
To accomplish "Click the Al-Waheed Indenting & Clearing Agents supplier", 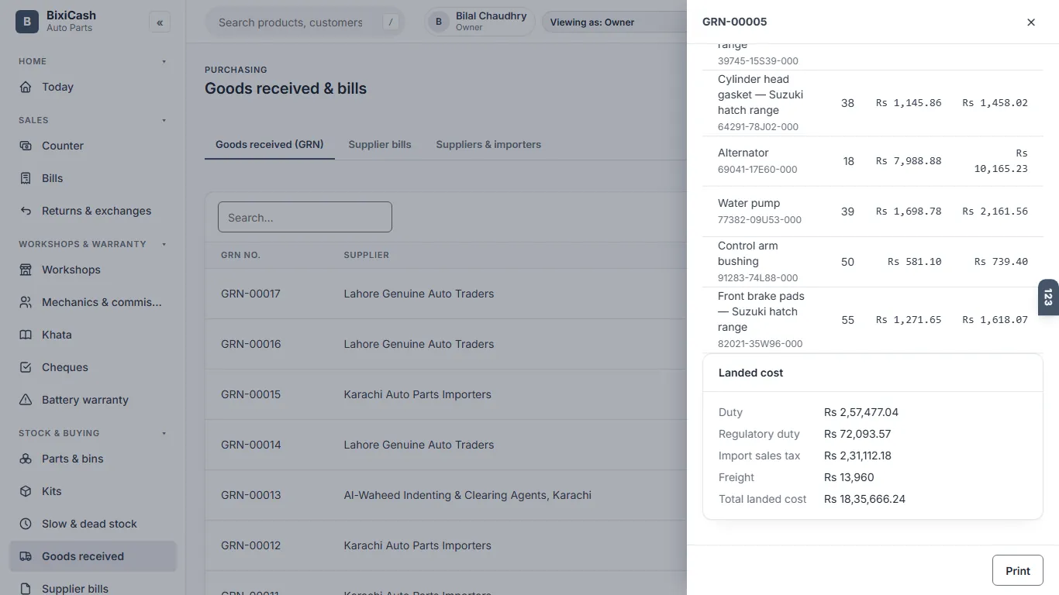I will 467,495.
